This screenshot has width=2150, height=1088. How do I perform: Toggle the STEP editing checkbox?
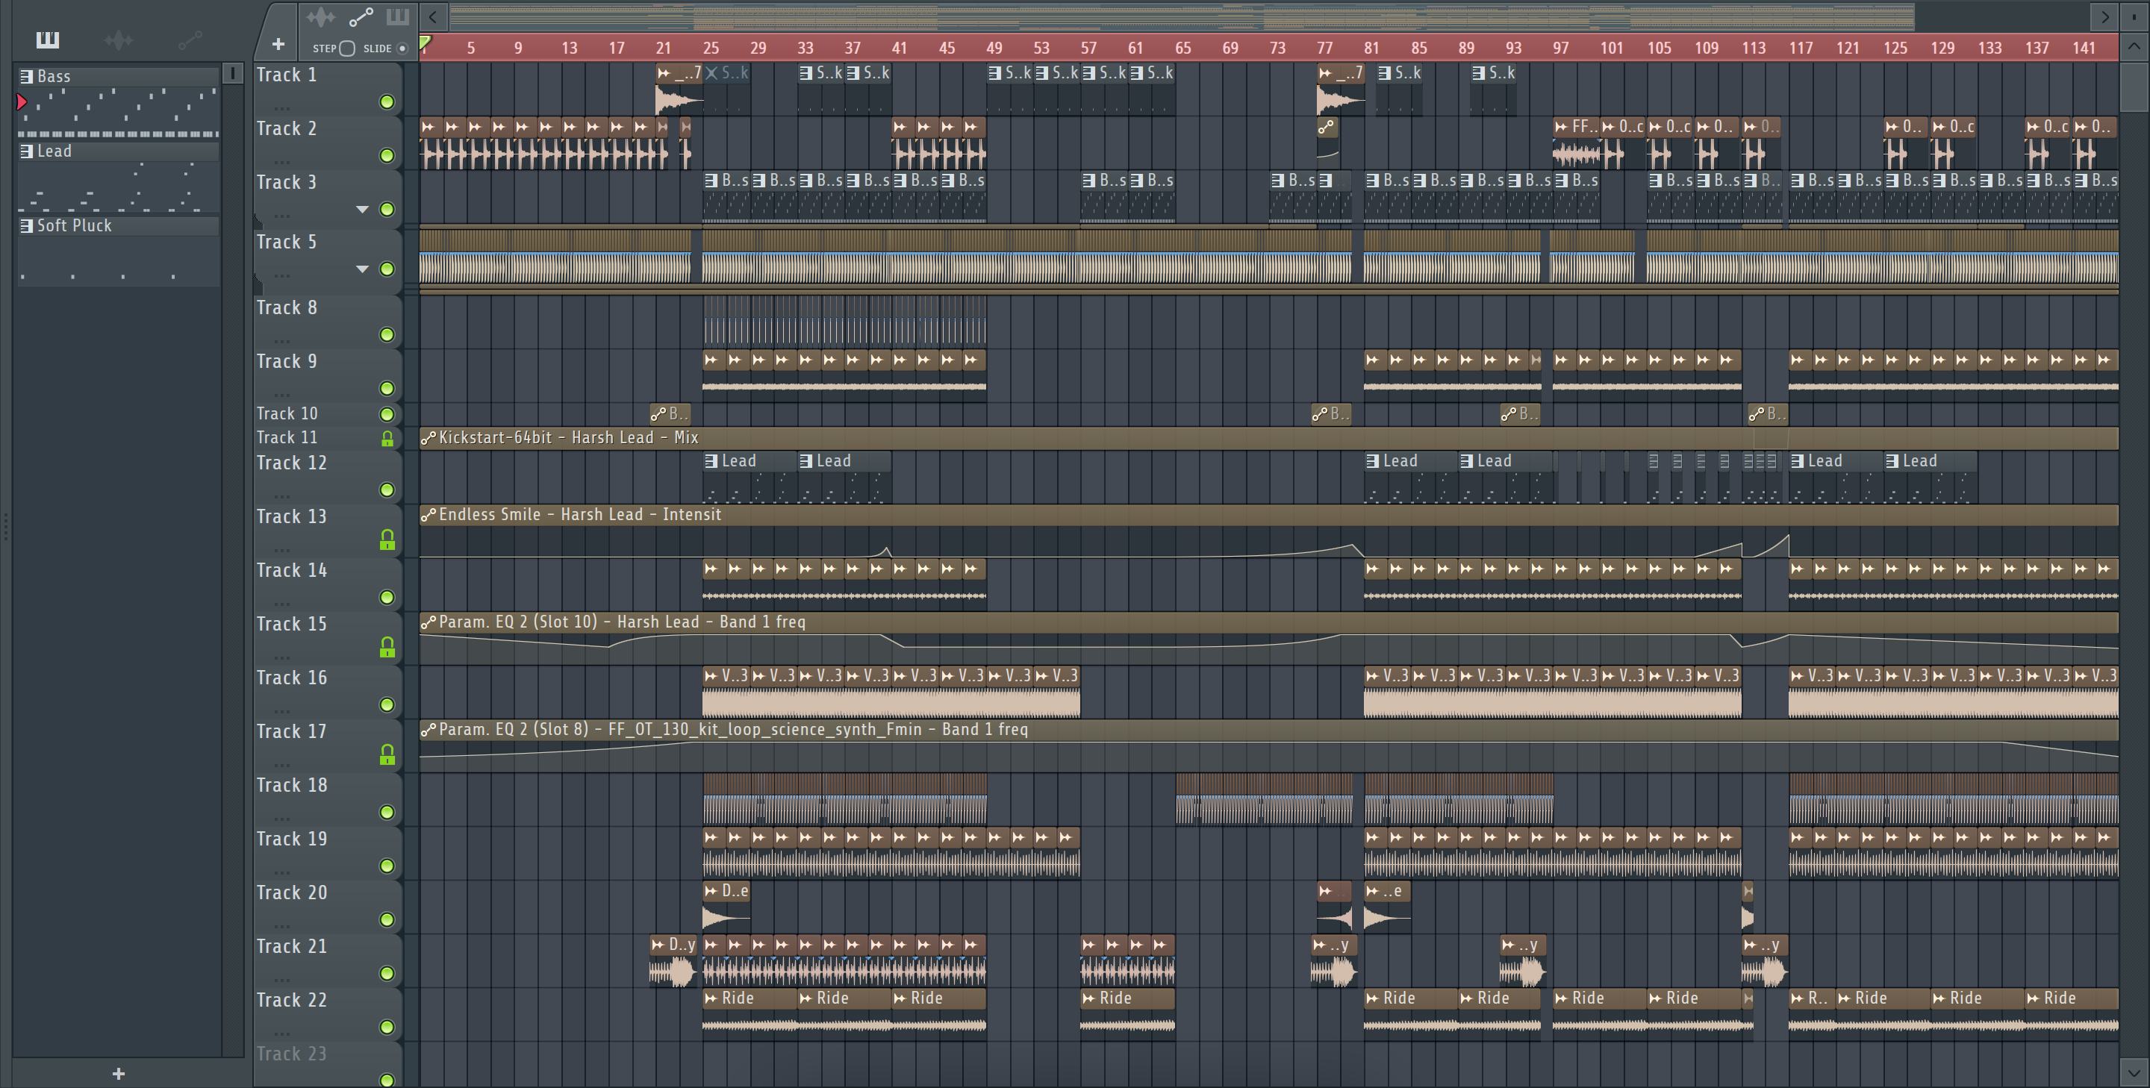(x=348, y=49)
